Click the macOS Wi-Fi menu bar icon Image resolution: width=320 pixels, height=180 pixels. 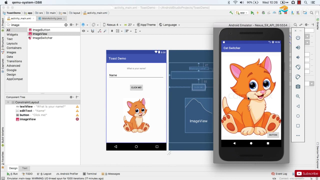pyautogui.click(x=235, y=2)
